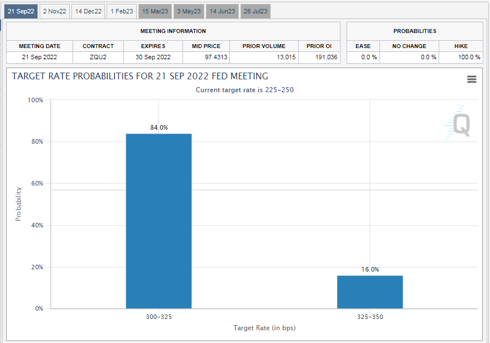The image size is (490, 343).
Task: Click the 325-350 probability bar
Action: pos(369,292)
